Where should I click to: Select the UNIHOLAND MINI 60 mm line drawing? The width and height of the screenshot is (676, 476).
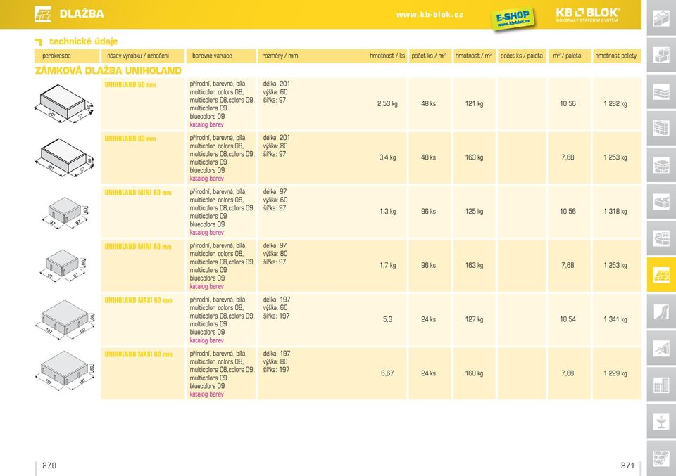pyautogui.click(x=65, y=212)
